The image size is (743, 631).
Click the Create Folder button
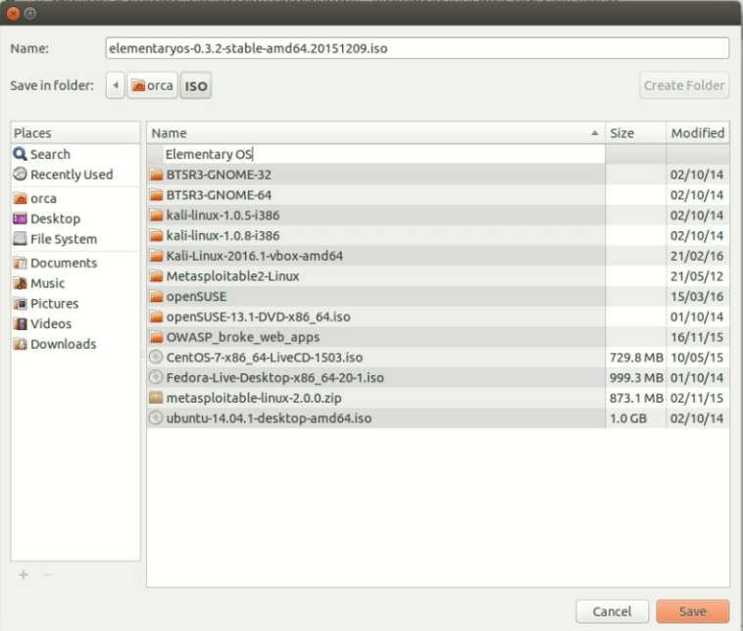coord(684,86)
